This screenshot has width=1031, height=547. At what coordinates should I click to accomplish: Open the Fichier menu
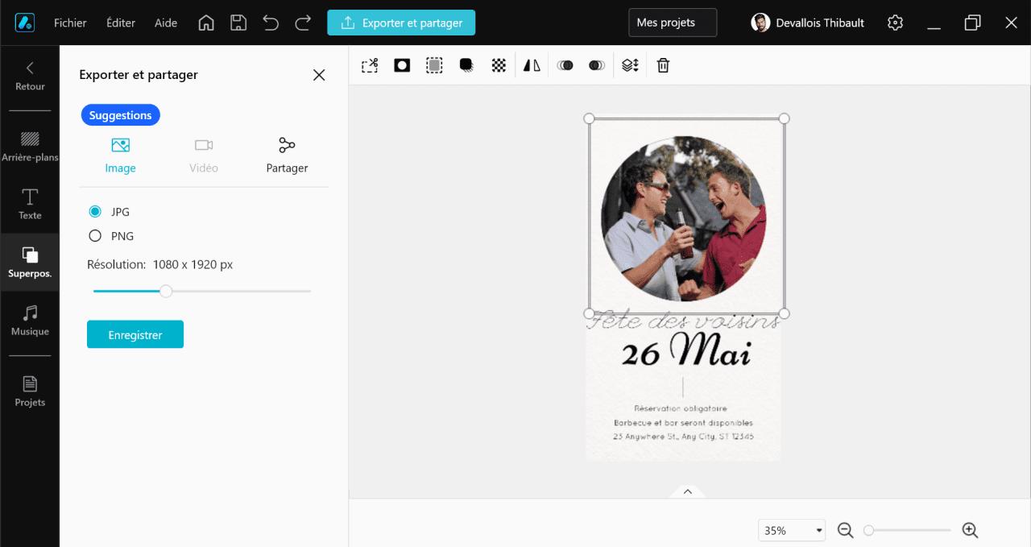point(70,23)
